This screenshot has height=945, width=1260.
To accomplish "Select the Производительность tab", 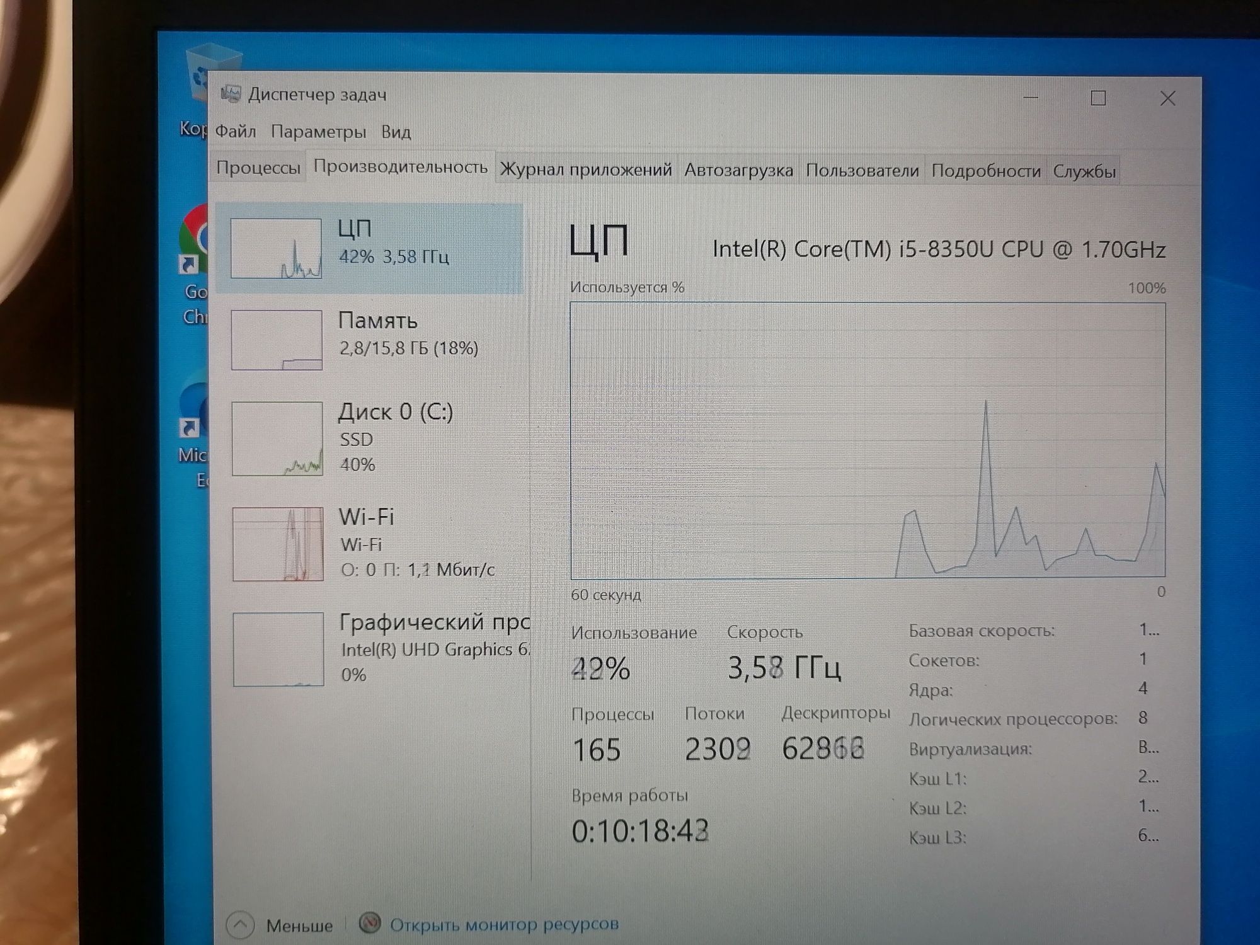I will 400,167.
